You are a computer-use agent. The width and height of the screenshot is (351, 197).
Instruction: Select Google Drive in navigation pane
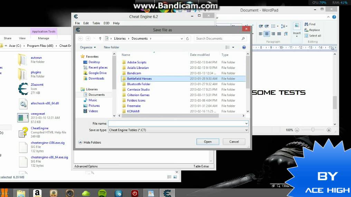tap(97, 73)
